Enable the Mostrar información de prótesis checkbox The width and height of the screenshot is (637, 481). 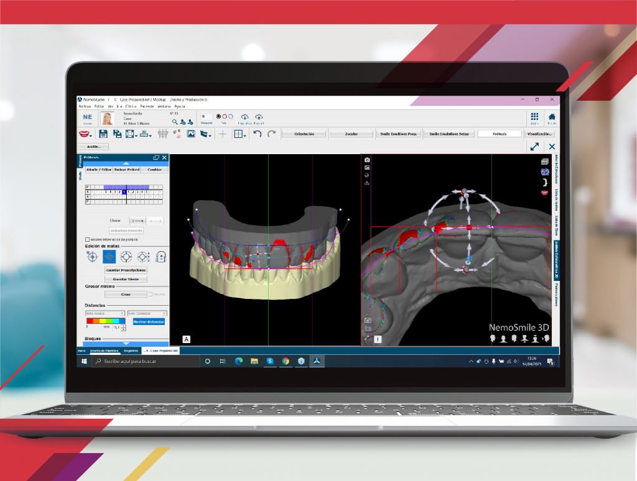coord(87,239)
